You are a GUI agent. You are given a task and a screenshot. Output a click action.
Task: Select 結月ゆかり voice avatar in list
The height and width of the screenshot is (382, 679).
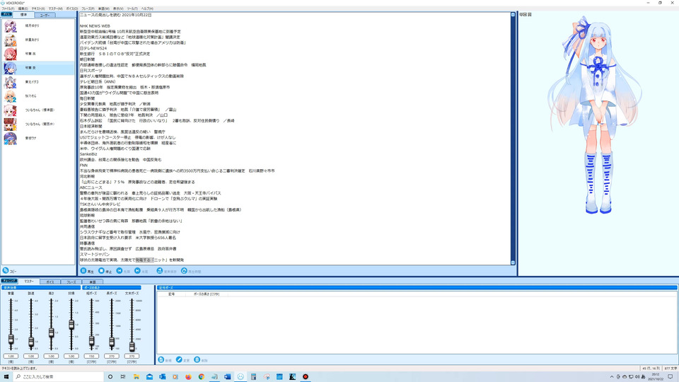(11, 26)
